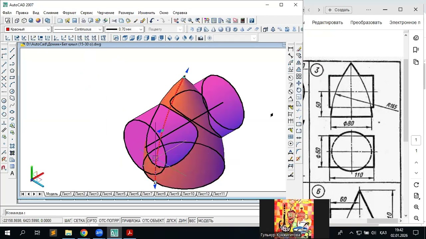Viewport: 426px width, 239px height.
Task: Click the Cone solid icon in the modeling toolbar
Action: coord(213,29)
